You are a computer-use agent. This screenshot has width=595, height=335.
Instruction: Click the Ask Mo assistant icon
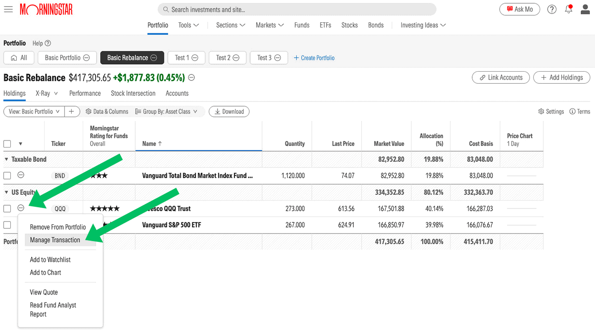click(519, 9)
